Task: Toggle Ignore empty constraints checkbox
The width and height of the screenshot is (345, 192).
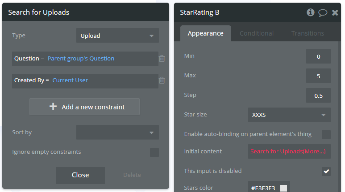Action: [154, 152]
